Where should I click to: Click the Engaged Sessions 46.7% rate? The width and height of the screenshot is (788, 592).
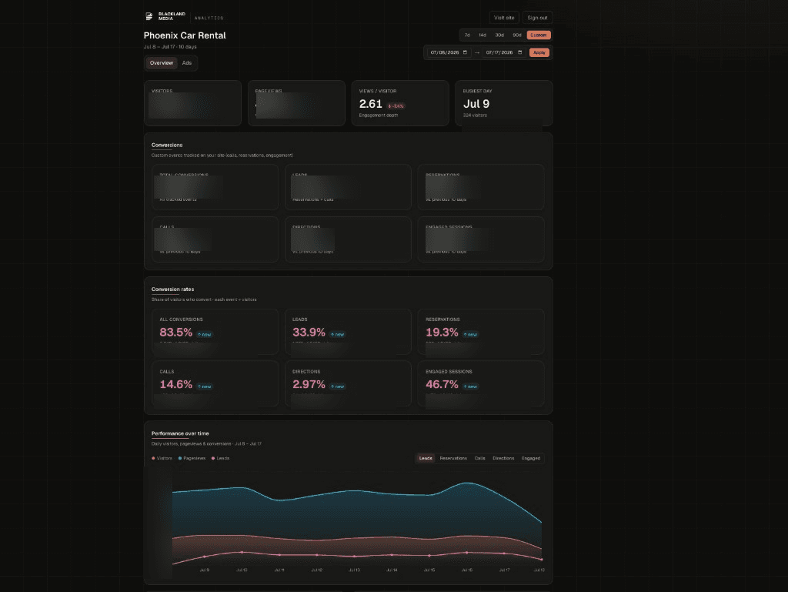442,384
